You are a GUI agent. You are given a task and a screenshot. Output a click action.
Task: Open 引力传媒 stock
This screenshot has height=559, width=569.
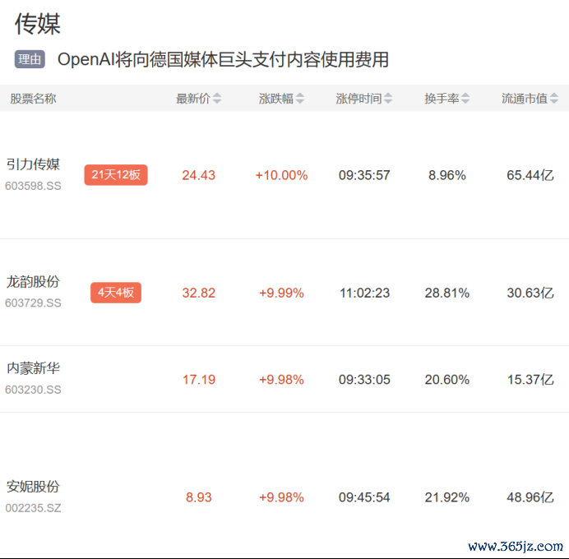33,164
